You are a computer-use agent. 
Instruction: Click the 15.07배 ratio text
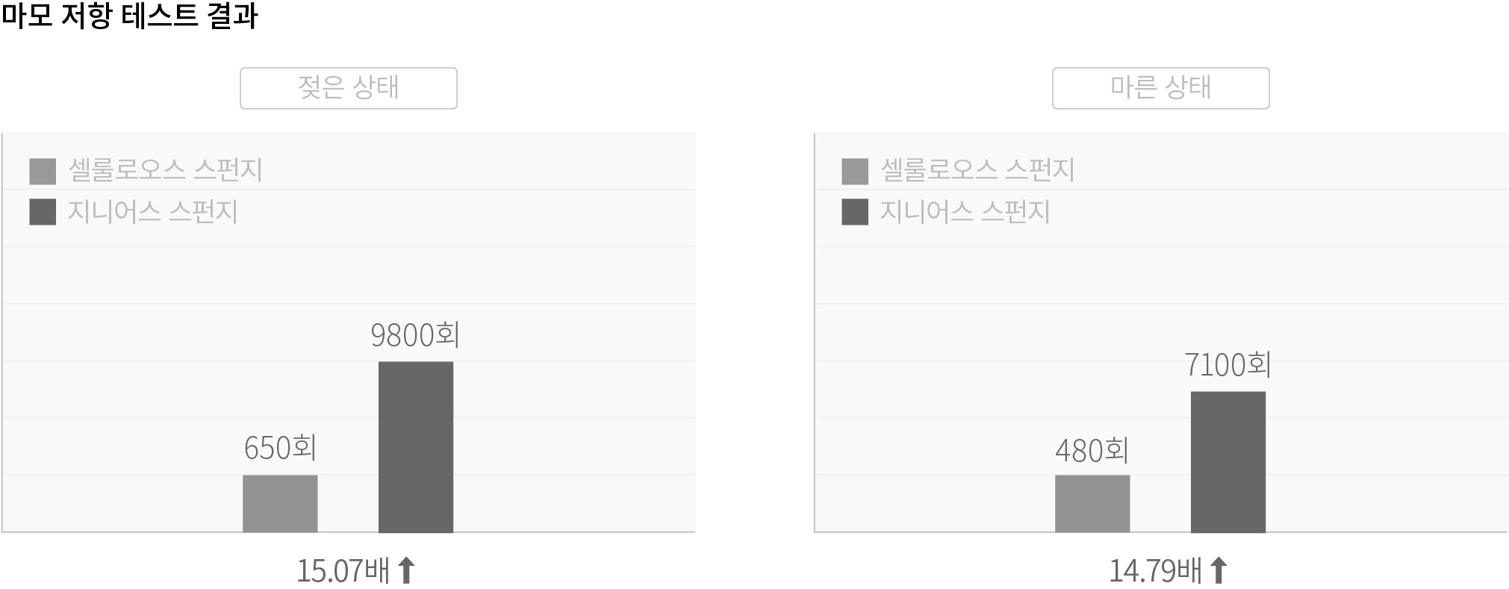point(343,571)
